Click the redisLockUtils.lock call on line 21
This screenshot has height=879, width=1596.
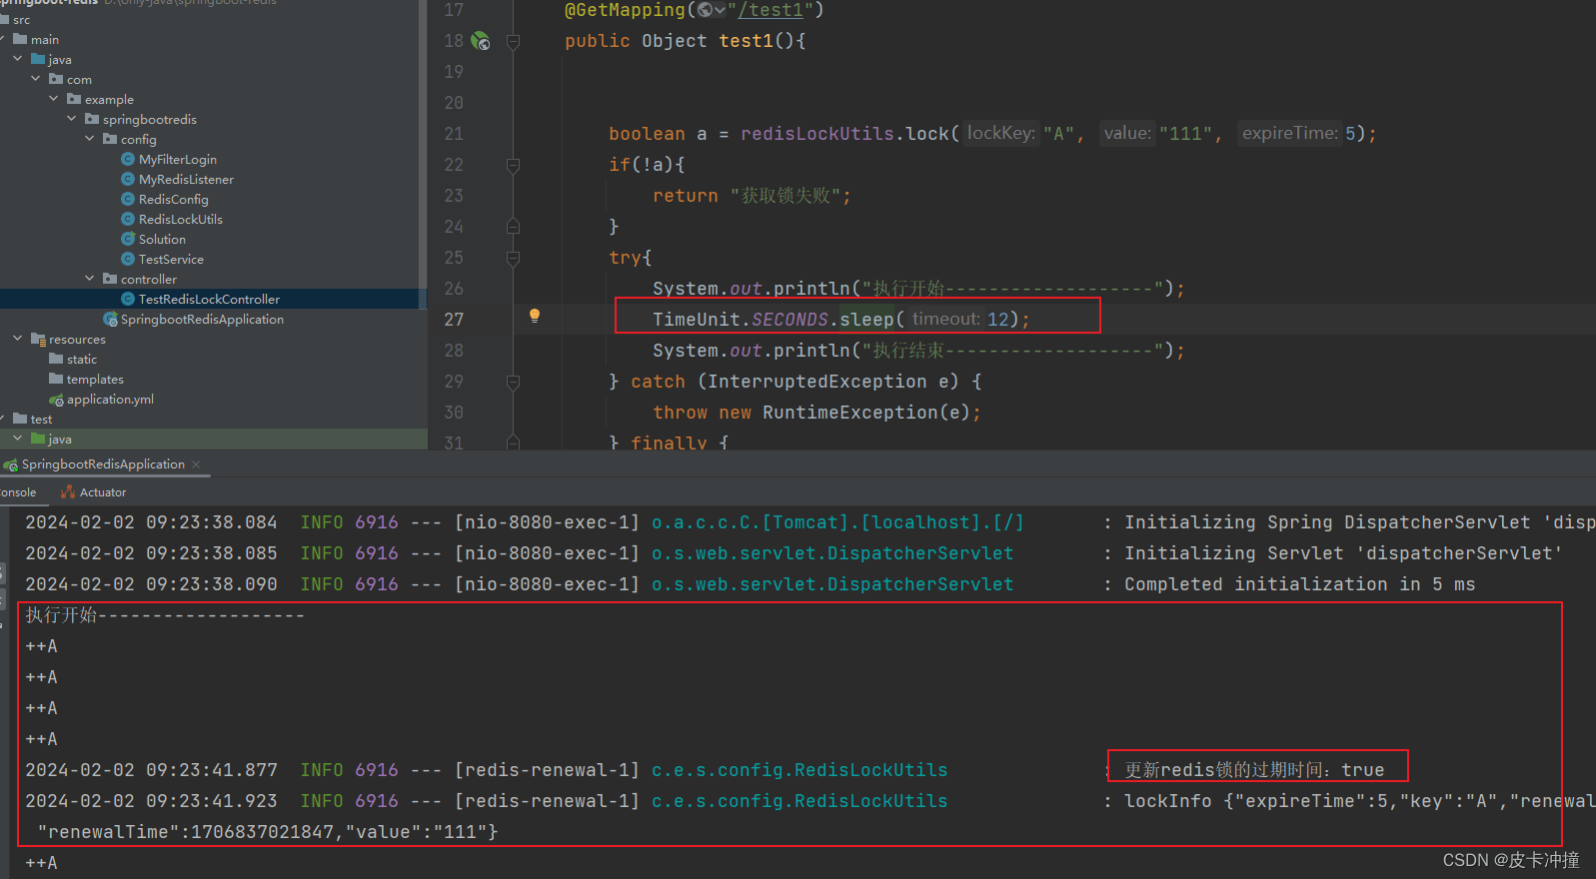pyautogui.click(x=844, y=134)
